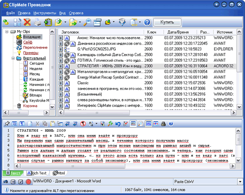Click the small help icon in editor toolbar
The width and height of the screenshot is (245, 195).
tap(171, 124)
